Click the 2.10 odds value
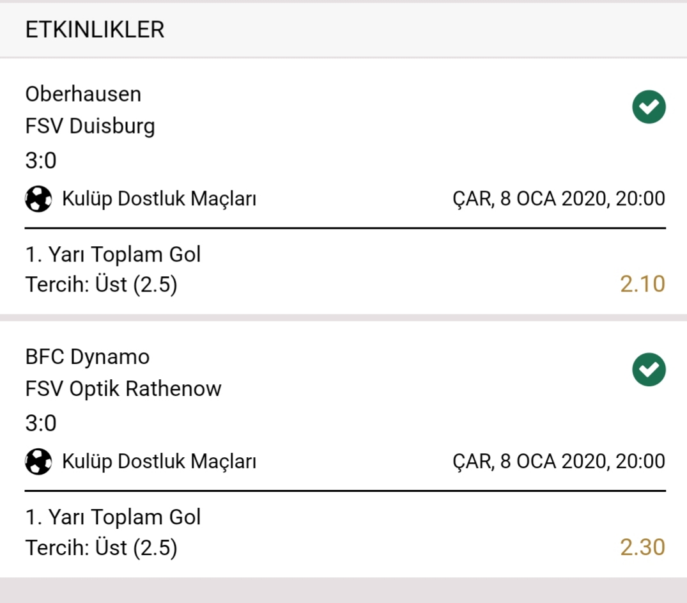Image resolution: width=687 pixels, height=603 pixels. [642, 284]
